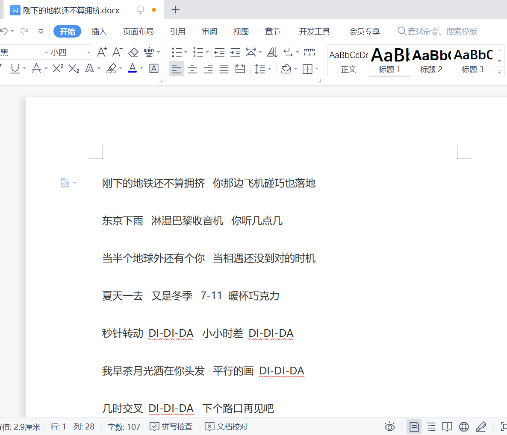Screen dimensions: 507x435
Task: Click the phonetic guide 變 icon
Action: [x=149, y=52]
